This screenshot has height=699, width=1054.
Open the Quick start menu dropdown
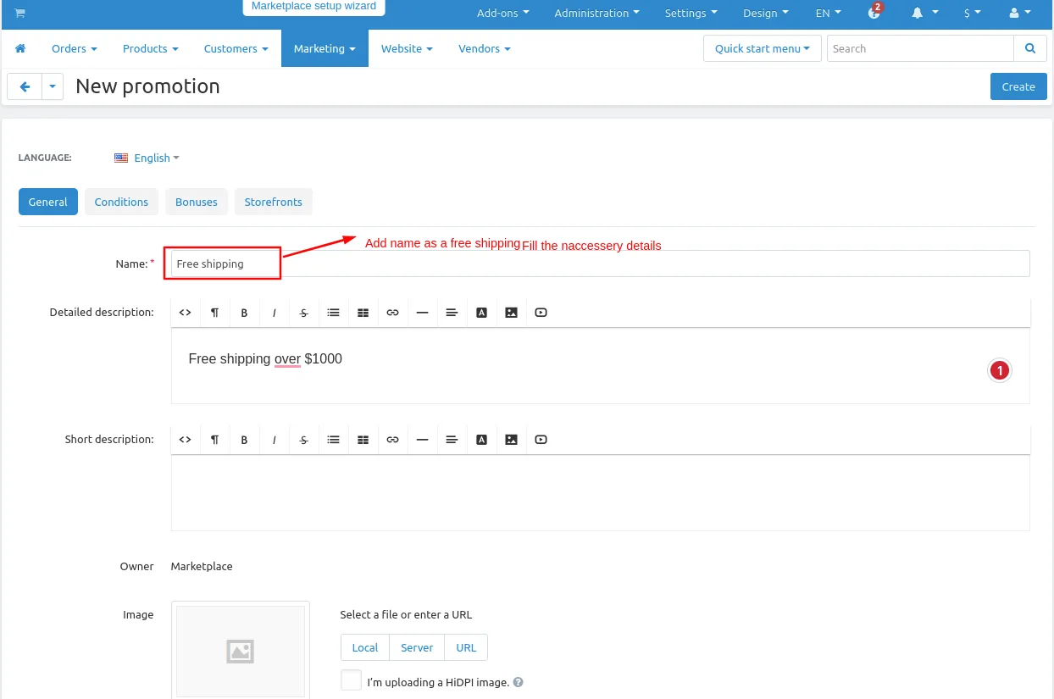pos(763,48)
